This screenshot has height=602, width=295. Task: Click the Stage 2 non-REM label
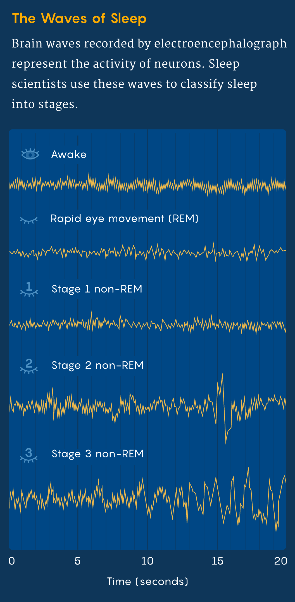coord(97,365)
